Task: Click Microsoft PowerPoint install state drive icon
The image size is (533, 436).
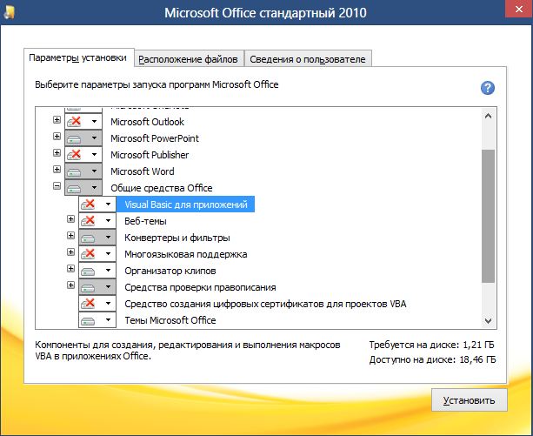Action: tap(74, 138)
